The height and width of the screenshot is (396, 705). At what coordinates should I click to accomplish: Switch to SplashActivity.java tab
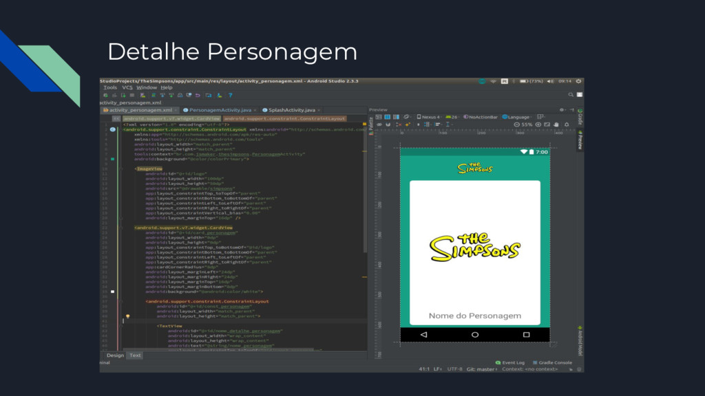coord(292,110)
